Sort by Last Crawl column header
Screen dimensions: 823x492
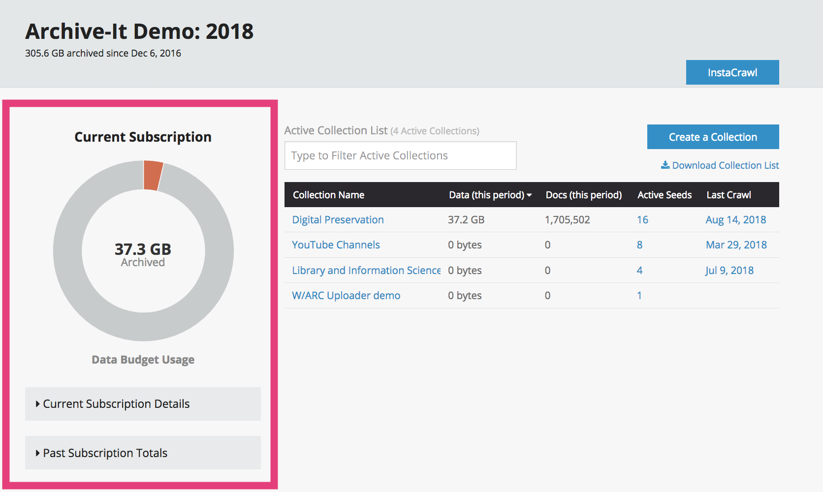click(x=728, y=195)
